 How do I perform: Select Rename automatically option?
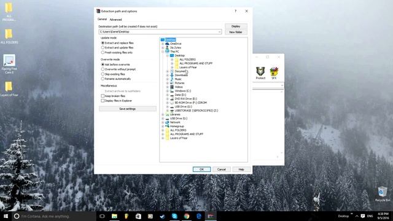[x=116, y=79]
